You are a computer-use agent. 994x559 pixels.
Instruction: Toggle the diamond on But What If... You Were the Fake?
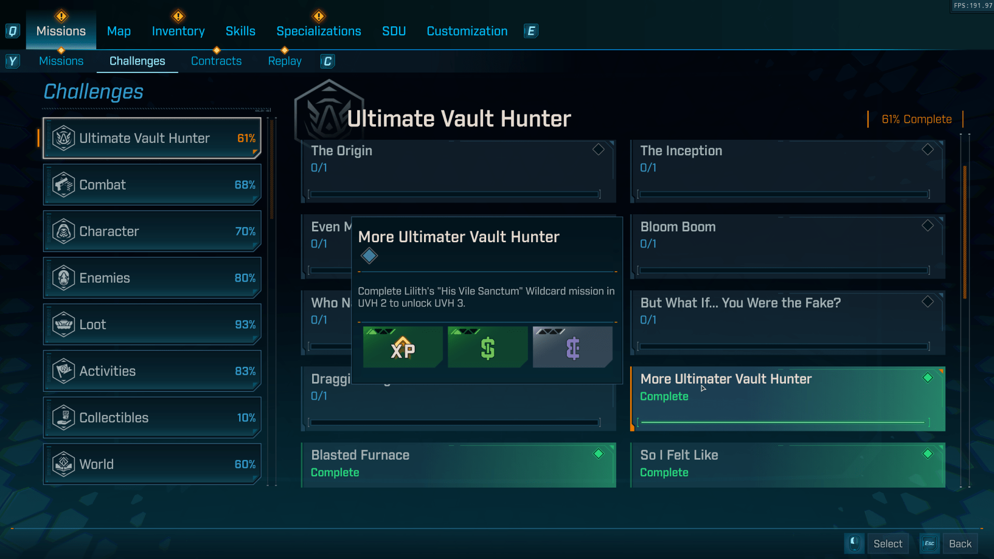[x=927, y=302]
